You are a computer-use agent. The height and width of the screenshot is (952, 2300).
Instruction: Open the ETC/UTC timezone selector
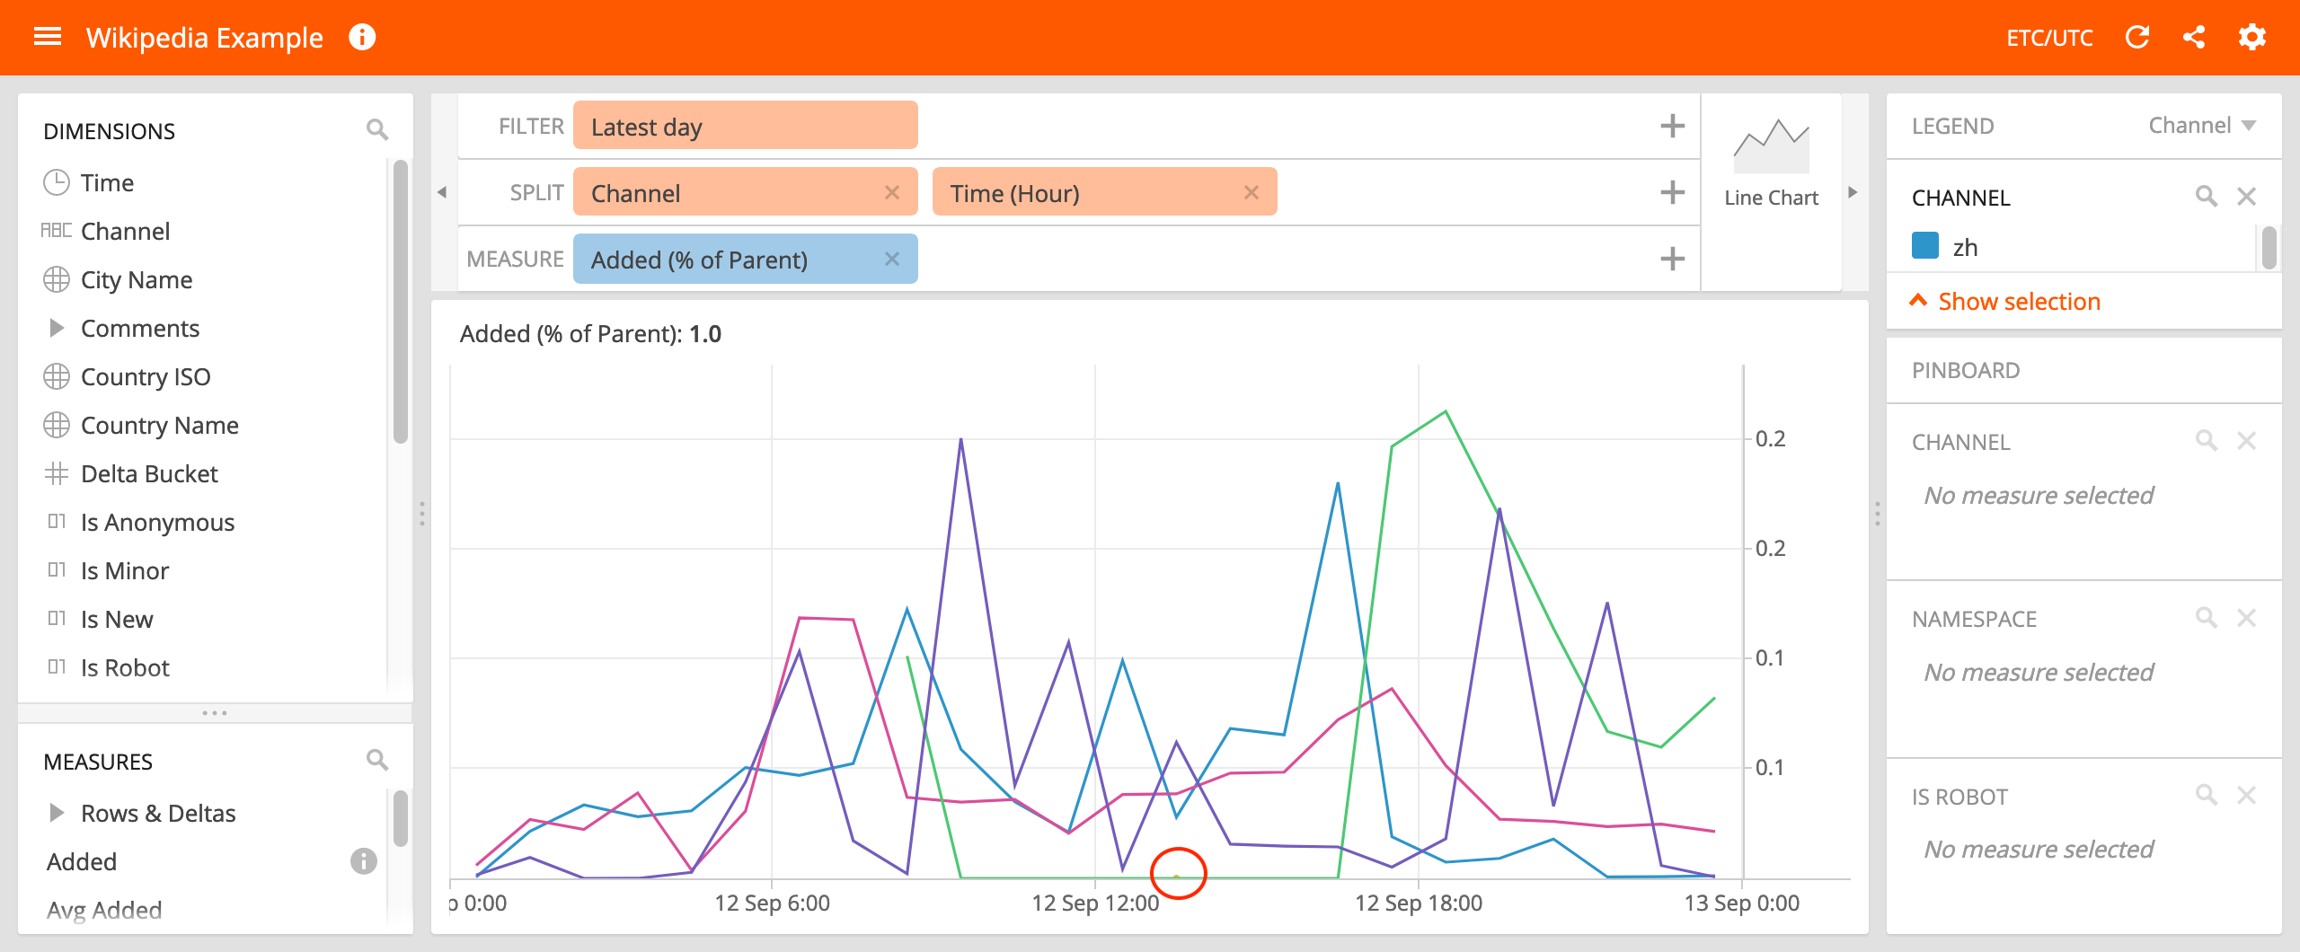point(2051,37)
